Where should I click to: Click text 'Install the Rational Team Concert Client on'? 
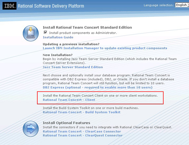[x=75, y=95]
